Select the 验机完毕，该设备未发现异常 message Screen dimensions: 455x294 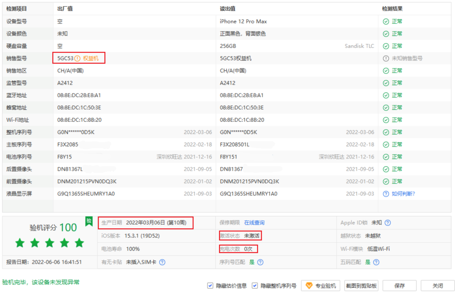[x=40, y=282]
